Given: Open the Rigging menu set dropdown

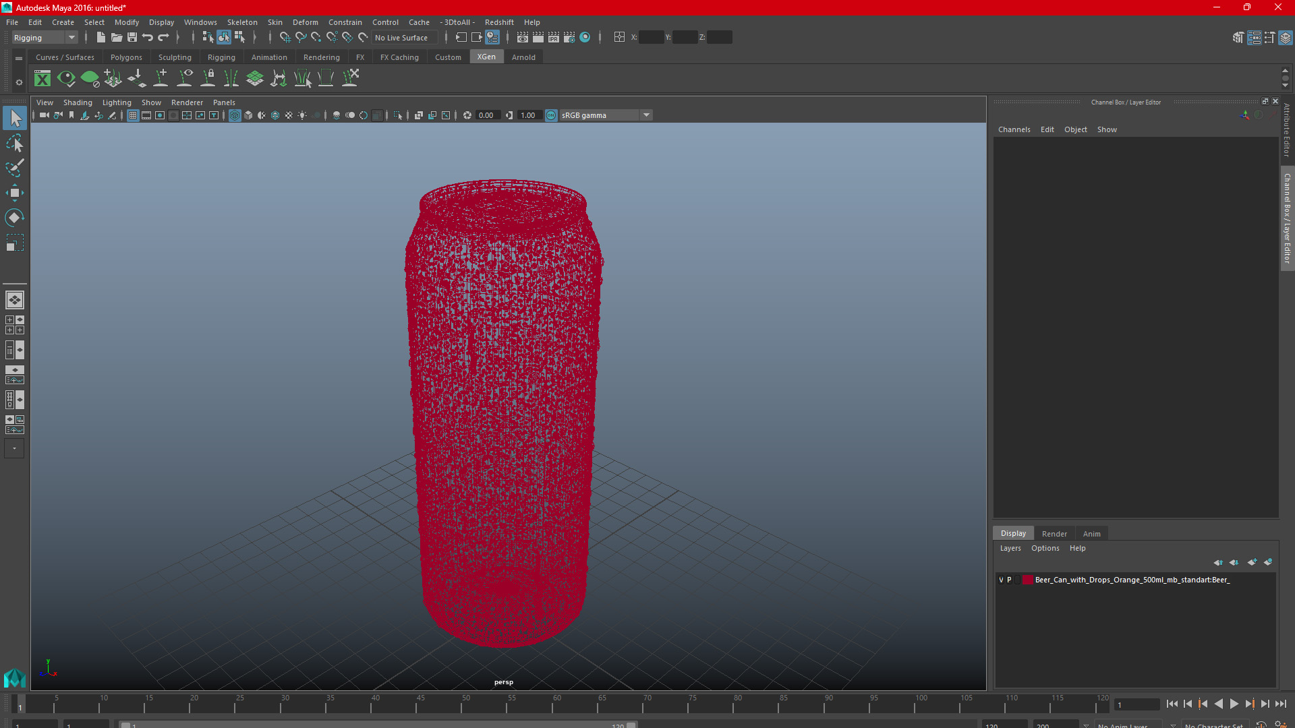Looking at the screenshot, I should (45, 38).
